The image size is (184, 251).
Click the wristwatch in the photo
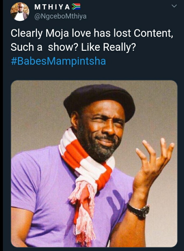(x=139, y=210)
